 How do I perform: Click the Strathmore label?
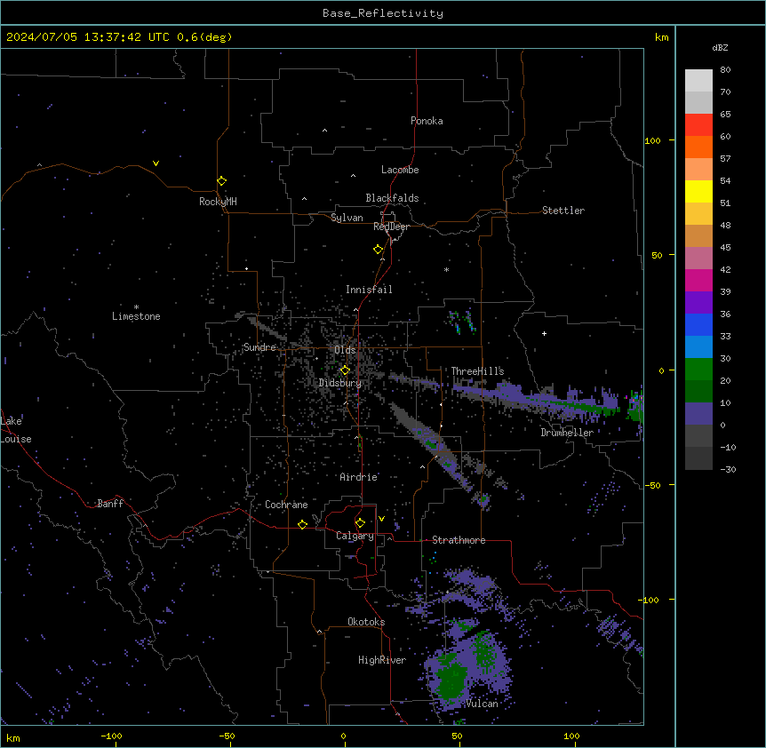pyautogui.click(x=459, y=540)
